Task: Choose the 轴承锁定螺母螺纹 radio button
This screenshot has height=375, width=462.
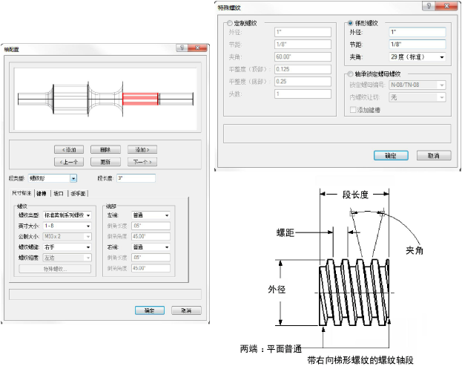Action: [351, 74]
